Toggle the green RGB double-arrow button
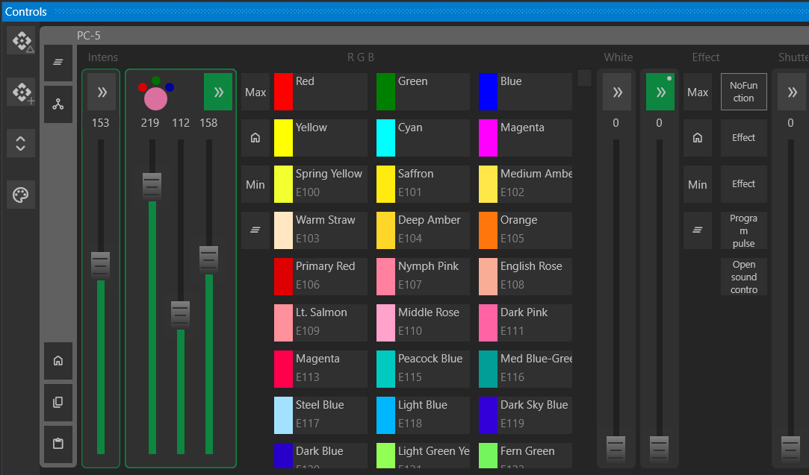This screenshot has height=475, width=809. [218, 92]
